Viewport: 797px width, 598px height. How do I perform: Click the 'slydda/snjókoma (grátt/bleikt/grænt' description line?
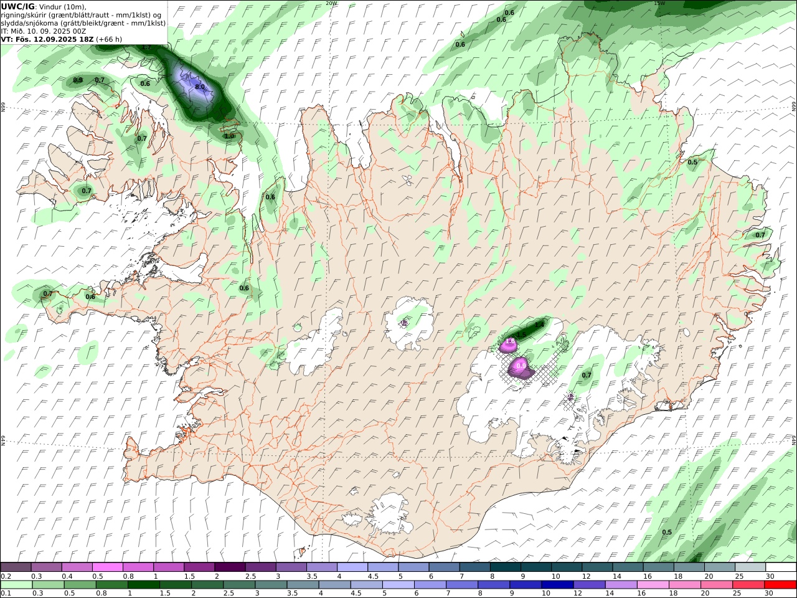coord(83,23)
